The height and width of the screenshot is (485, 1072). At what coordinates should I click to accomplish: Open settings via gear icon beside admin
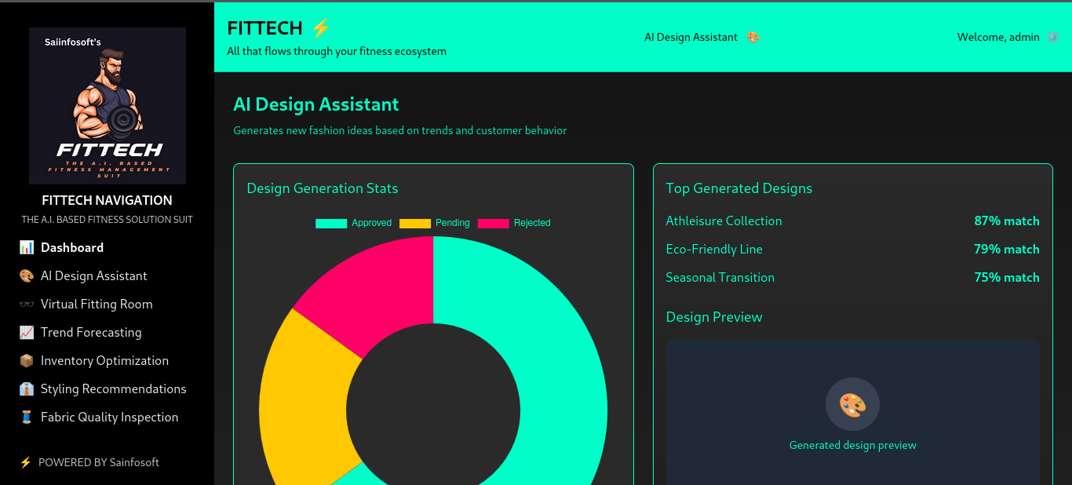tap(1052, 37)
